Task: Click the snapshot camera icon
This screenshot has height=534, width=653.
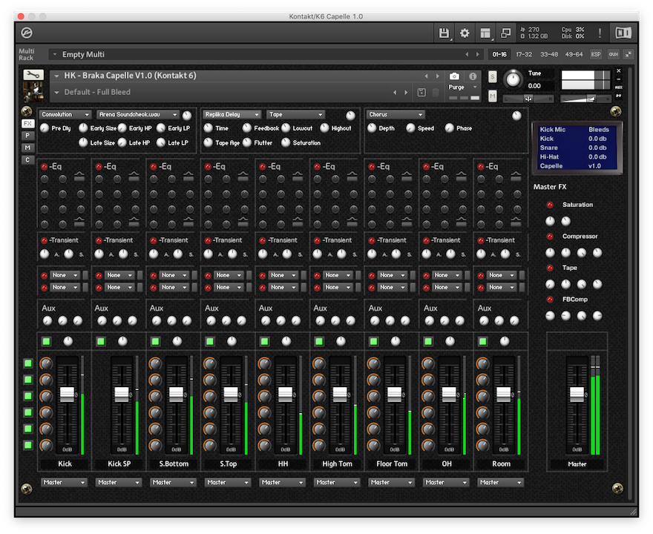Action: 454,76
